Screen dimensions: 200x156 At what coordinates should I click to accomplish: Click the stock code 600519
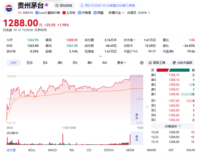pyautogui.click(x=28, y=13)
